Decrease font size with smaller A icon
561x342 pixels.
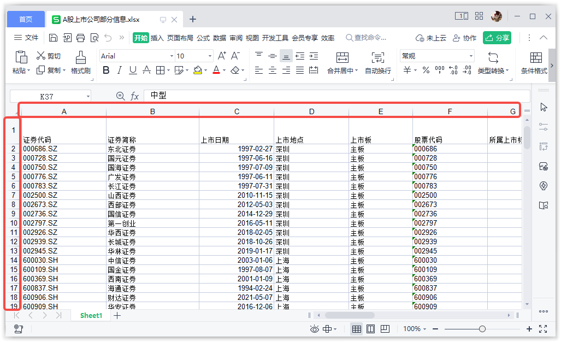click(235, 56)
